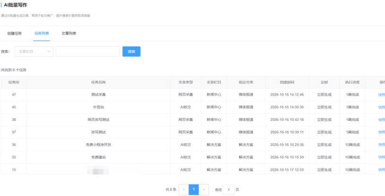Click the 创建时间 column header
385x196 pixels.
tap(287, 82)
